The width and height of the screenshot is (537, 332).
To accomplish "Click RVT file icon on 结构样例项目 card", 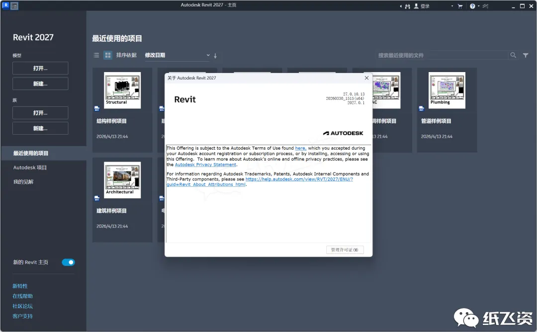I will (x=96, y=108).
